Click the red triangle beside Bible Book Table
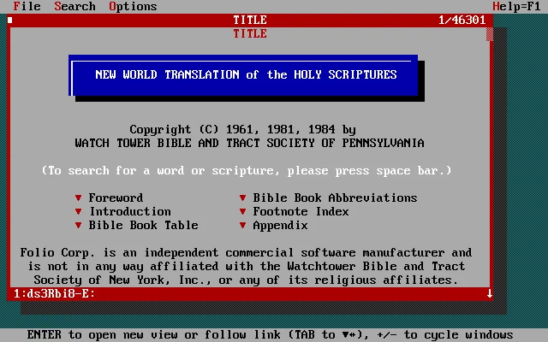This screenshot has height=342, width=548. [78, 225]
